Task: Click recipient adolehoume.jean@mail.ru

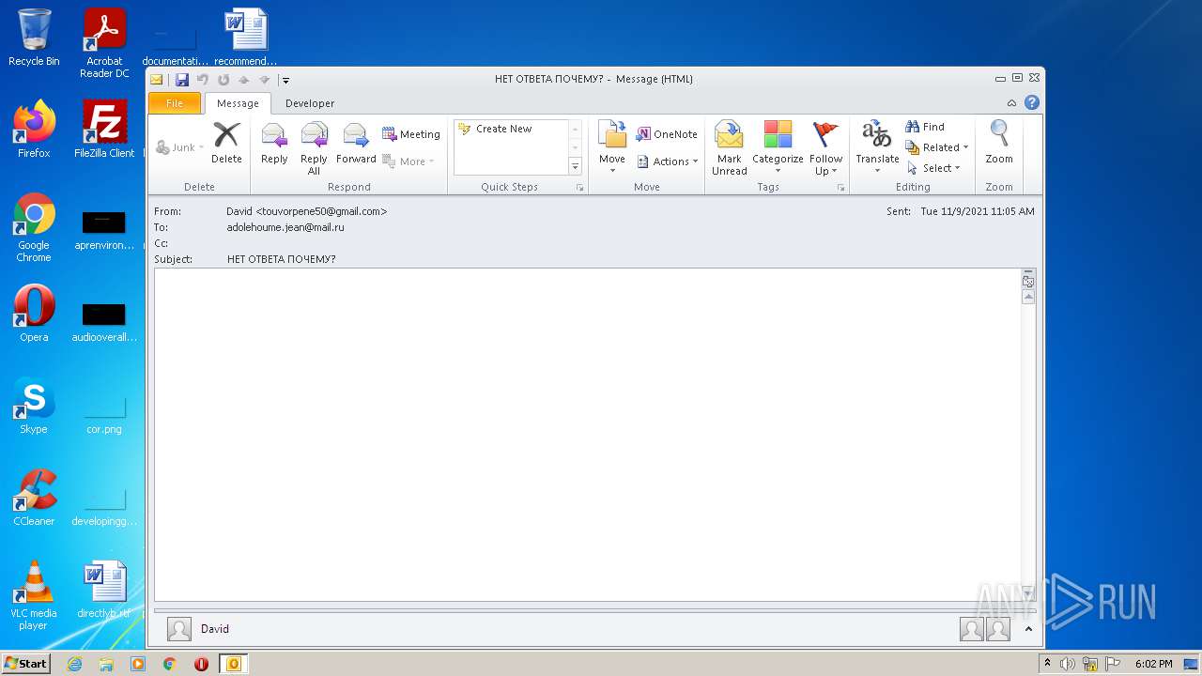Action: click(285, 227)
